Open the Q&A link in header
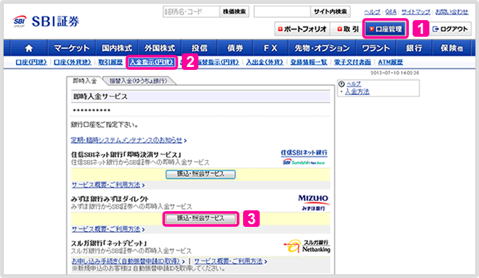The width and height of the screenshot is (479, 278). [x=391, y=12]
